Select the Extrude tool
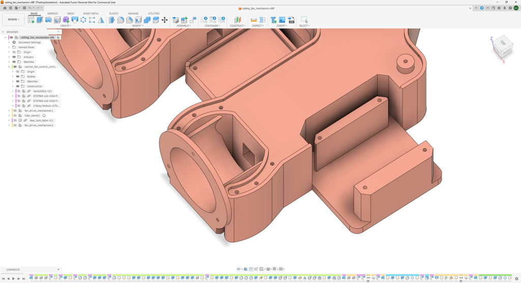This screenshot has height=283, width=521. tap(40, 20)
